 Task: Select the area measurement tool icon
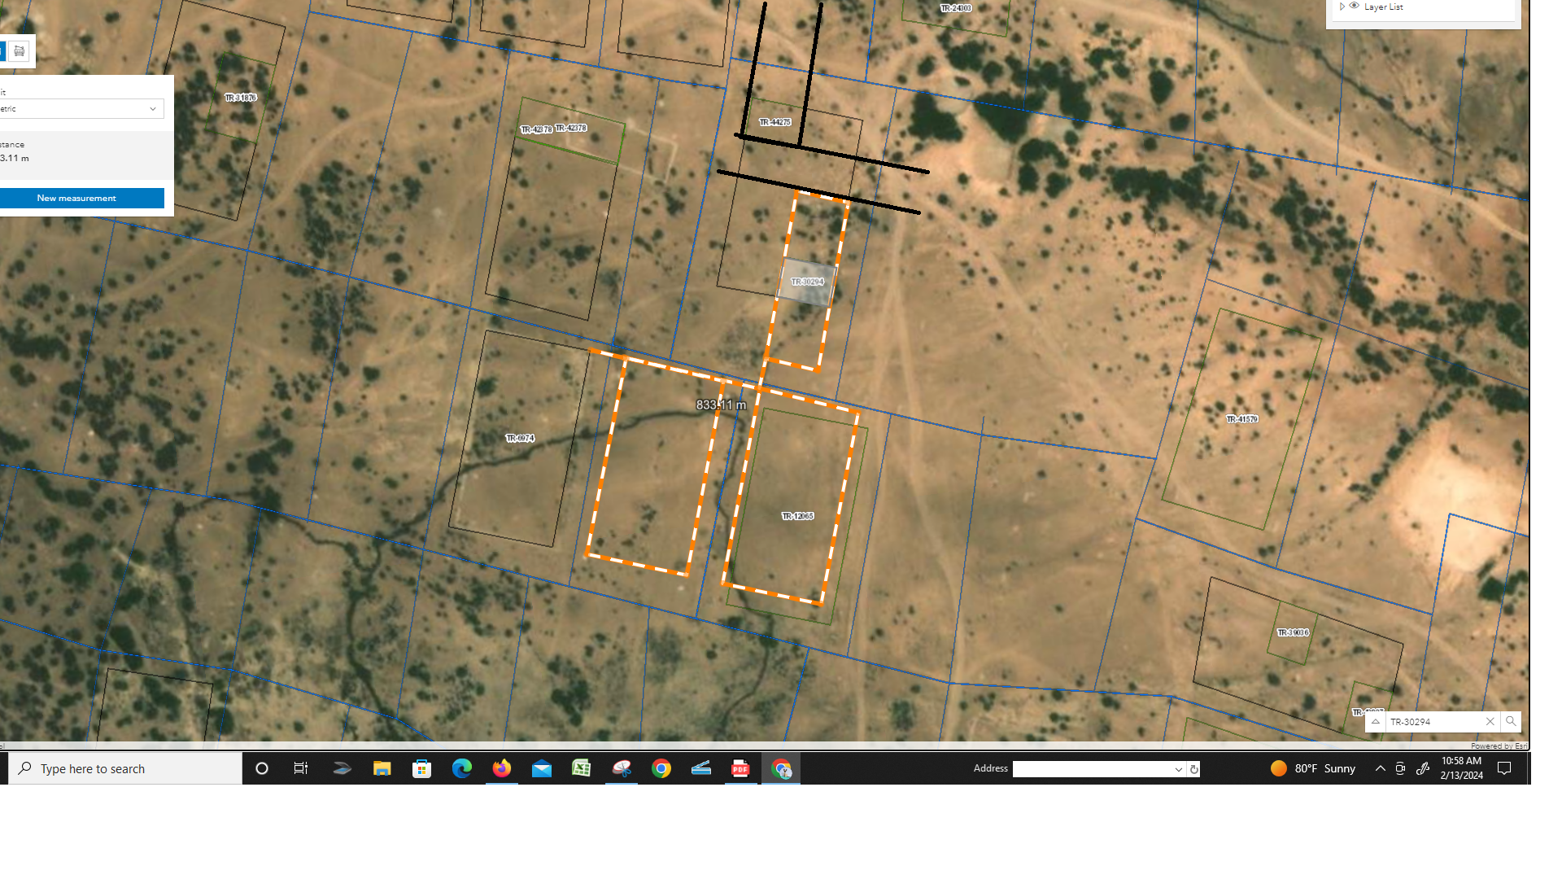coord(20,51)
